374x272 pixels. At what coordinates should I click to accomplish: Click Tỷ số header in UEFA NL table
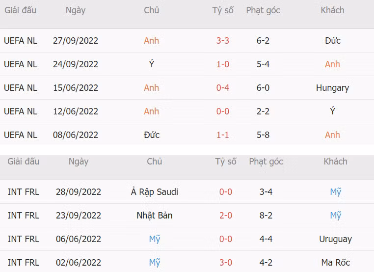pos(223,10)
